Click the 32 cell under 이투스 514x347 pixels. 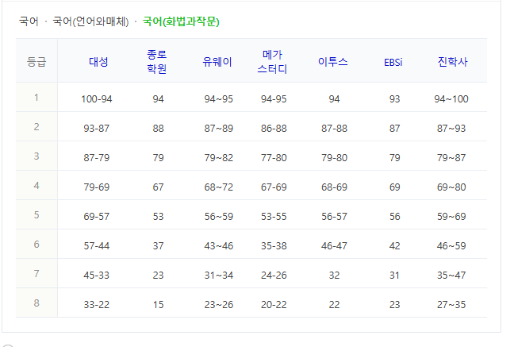click(334, 275)
